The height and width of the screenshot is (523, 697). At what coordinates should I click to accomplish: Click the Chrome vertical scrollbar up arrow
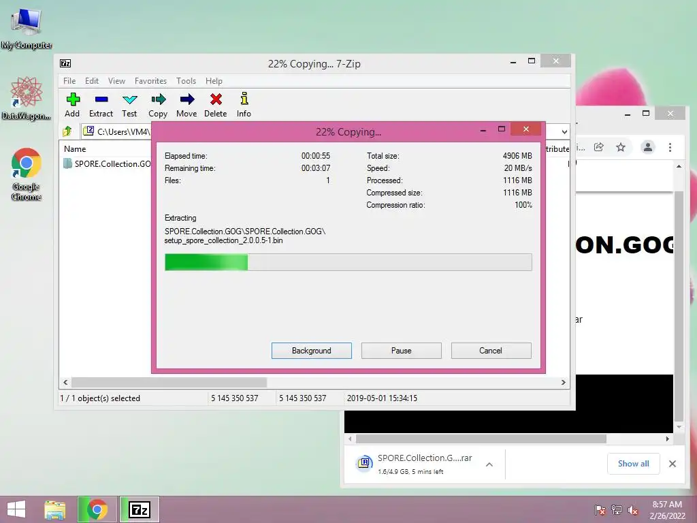click(679, 166)
